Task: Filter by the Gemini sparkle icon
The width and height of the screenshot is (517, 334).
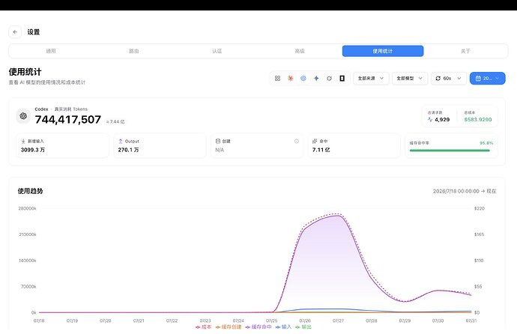Action: point(316,79)
